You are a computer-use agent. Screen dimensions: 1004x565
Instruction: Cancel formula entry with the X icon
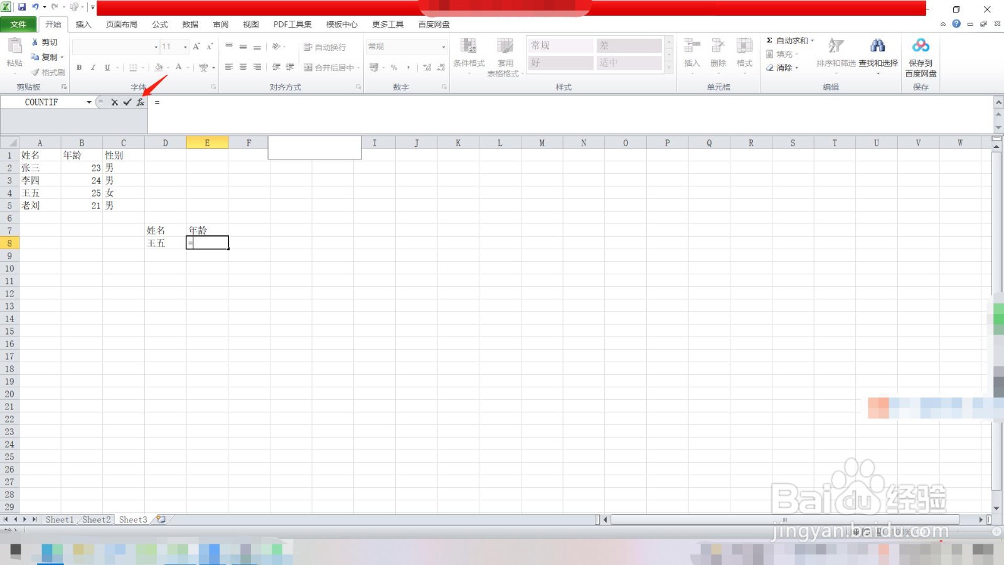pos(114,102)
